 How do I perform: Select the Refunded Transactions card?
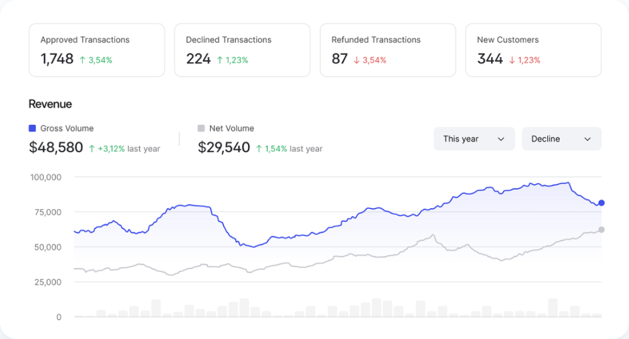point(387,50)
